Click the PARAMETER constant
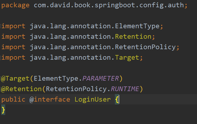This screenshot has width=197, height=124. 100,79
